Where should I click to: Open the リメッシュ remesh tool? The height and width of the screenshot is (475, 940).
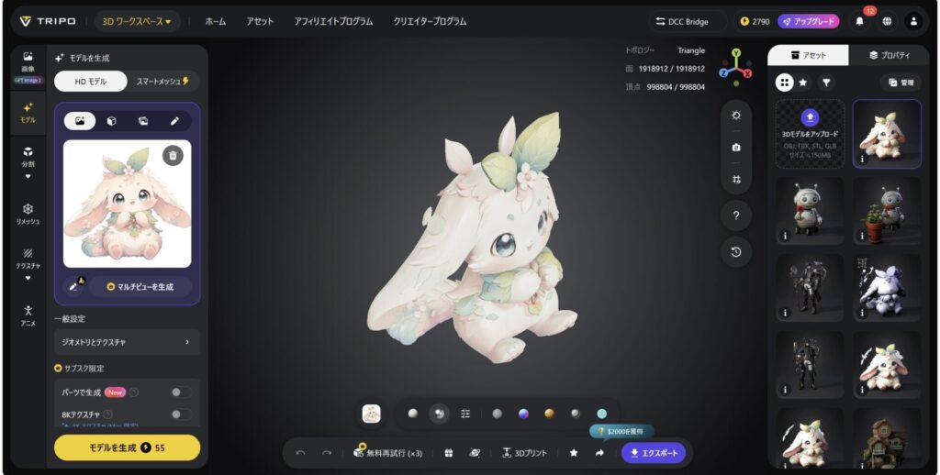click(x=28, y=214)
